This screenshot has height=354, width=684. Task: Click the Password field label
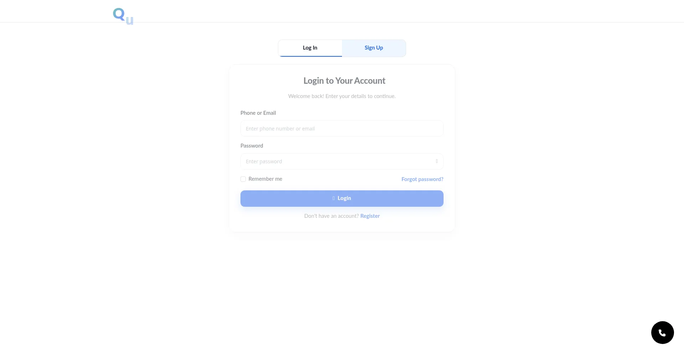click(252, 146)
